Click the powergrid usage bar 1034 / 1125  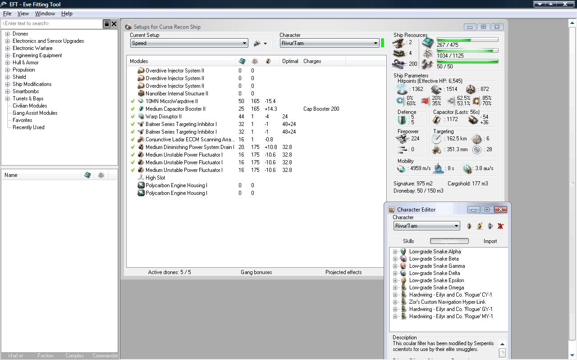[x=467, y=51]
